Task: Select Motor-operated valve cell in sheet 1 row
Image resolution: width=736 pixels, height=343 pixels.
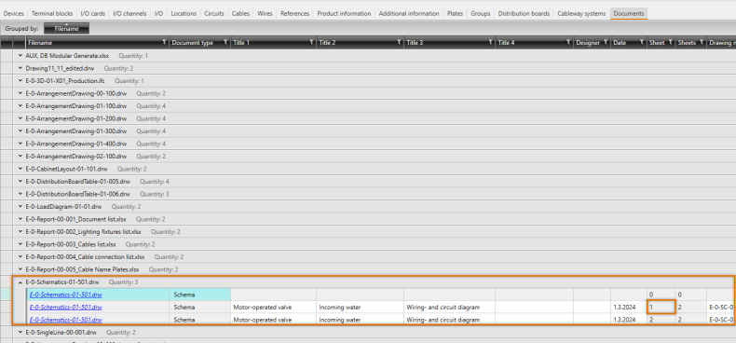Action: (273, 308)
